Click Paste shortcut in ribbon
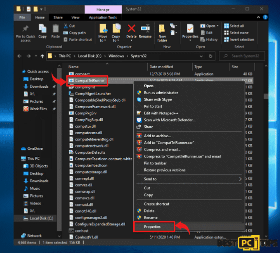Viewport: 280px width, 253px height. point(78,40)
